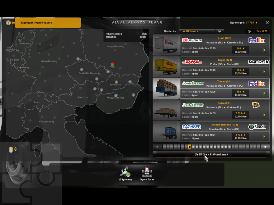Click the FedEx logo on Timber job
This screenshot has width=274, height=205.
click(256, 84)
